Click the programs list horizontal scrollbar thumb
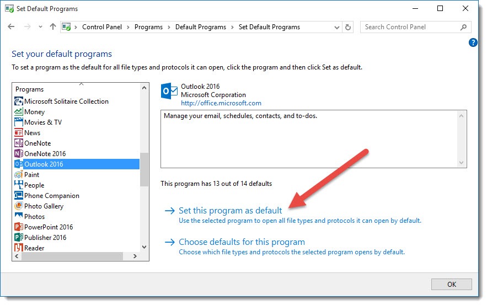Viewport: 487px width, 305px height. [x=72, y=256]
